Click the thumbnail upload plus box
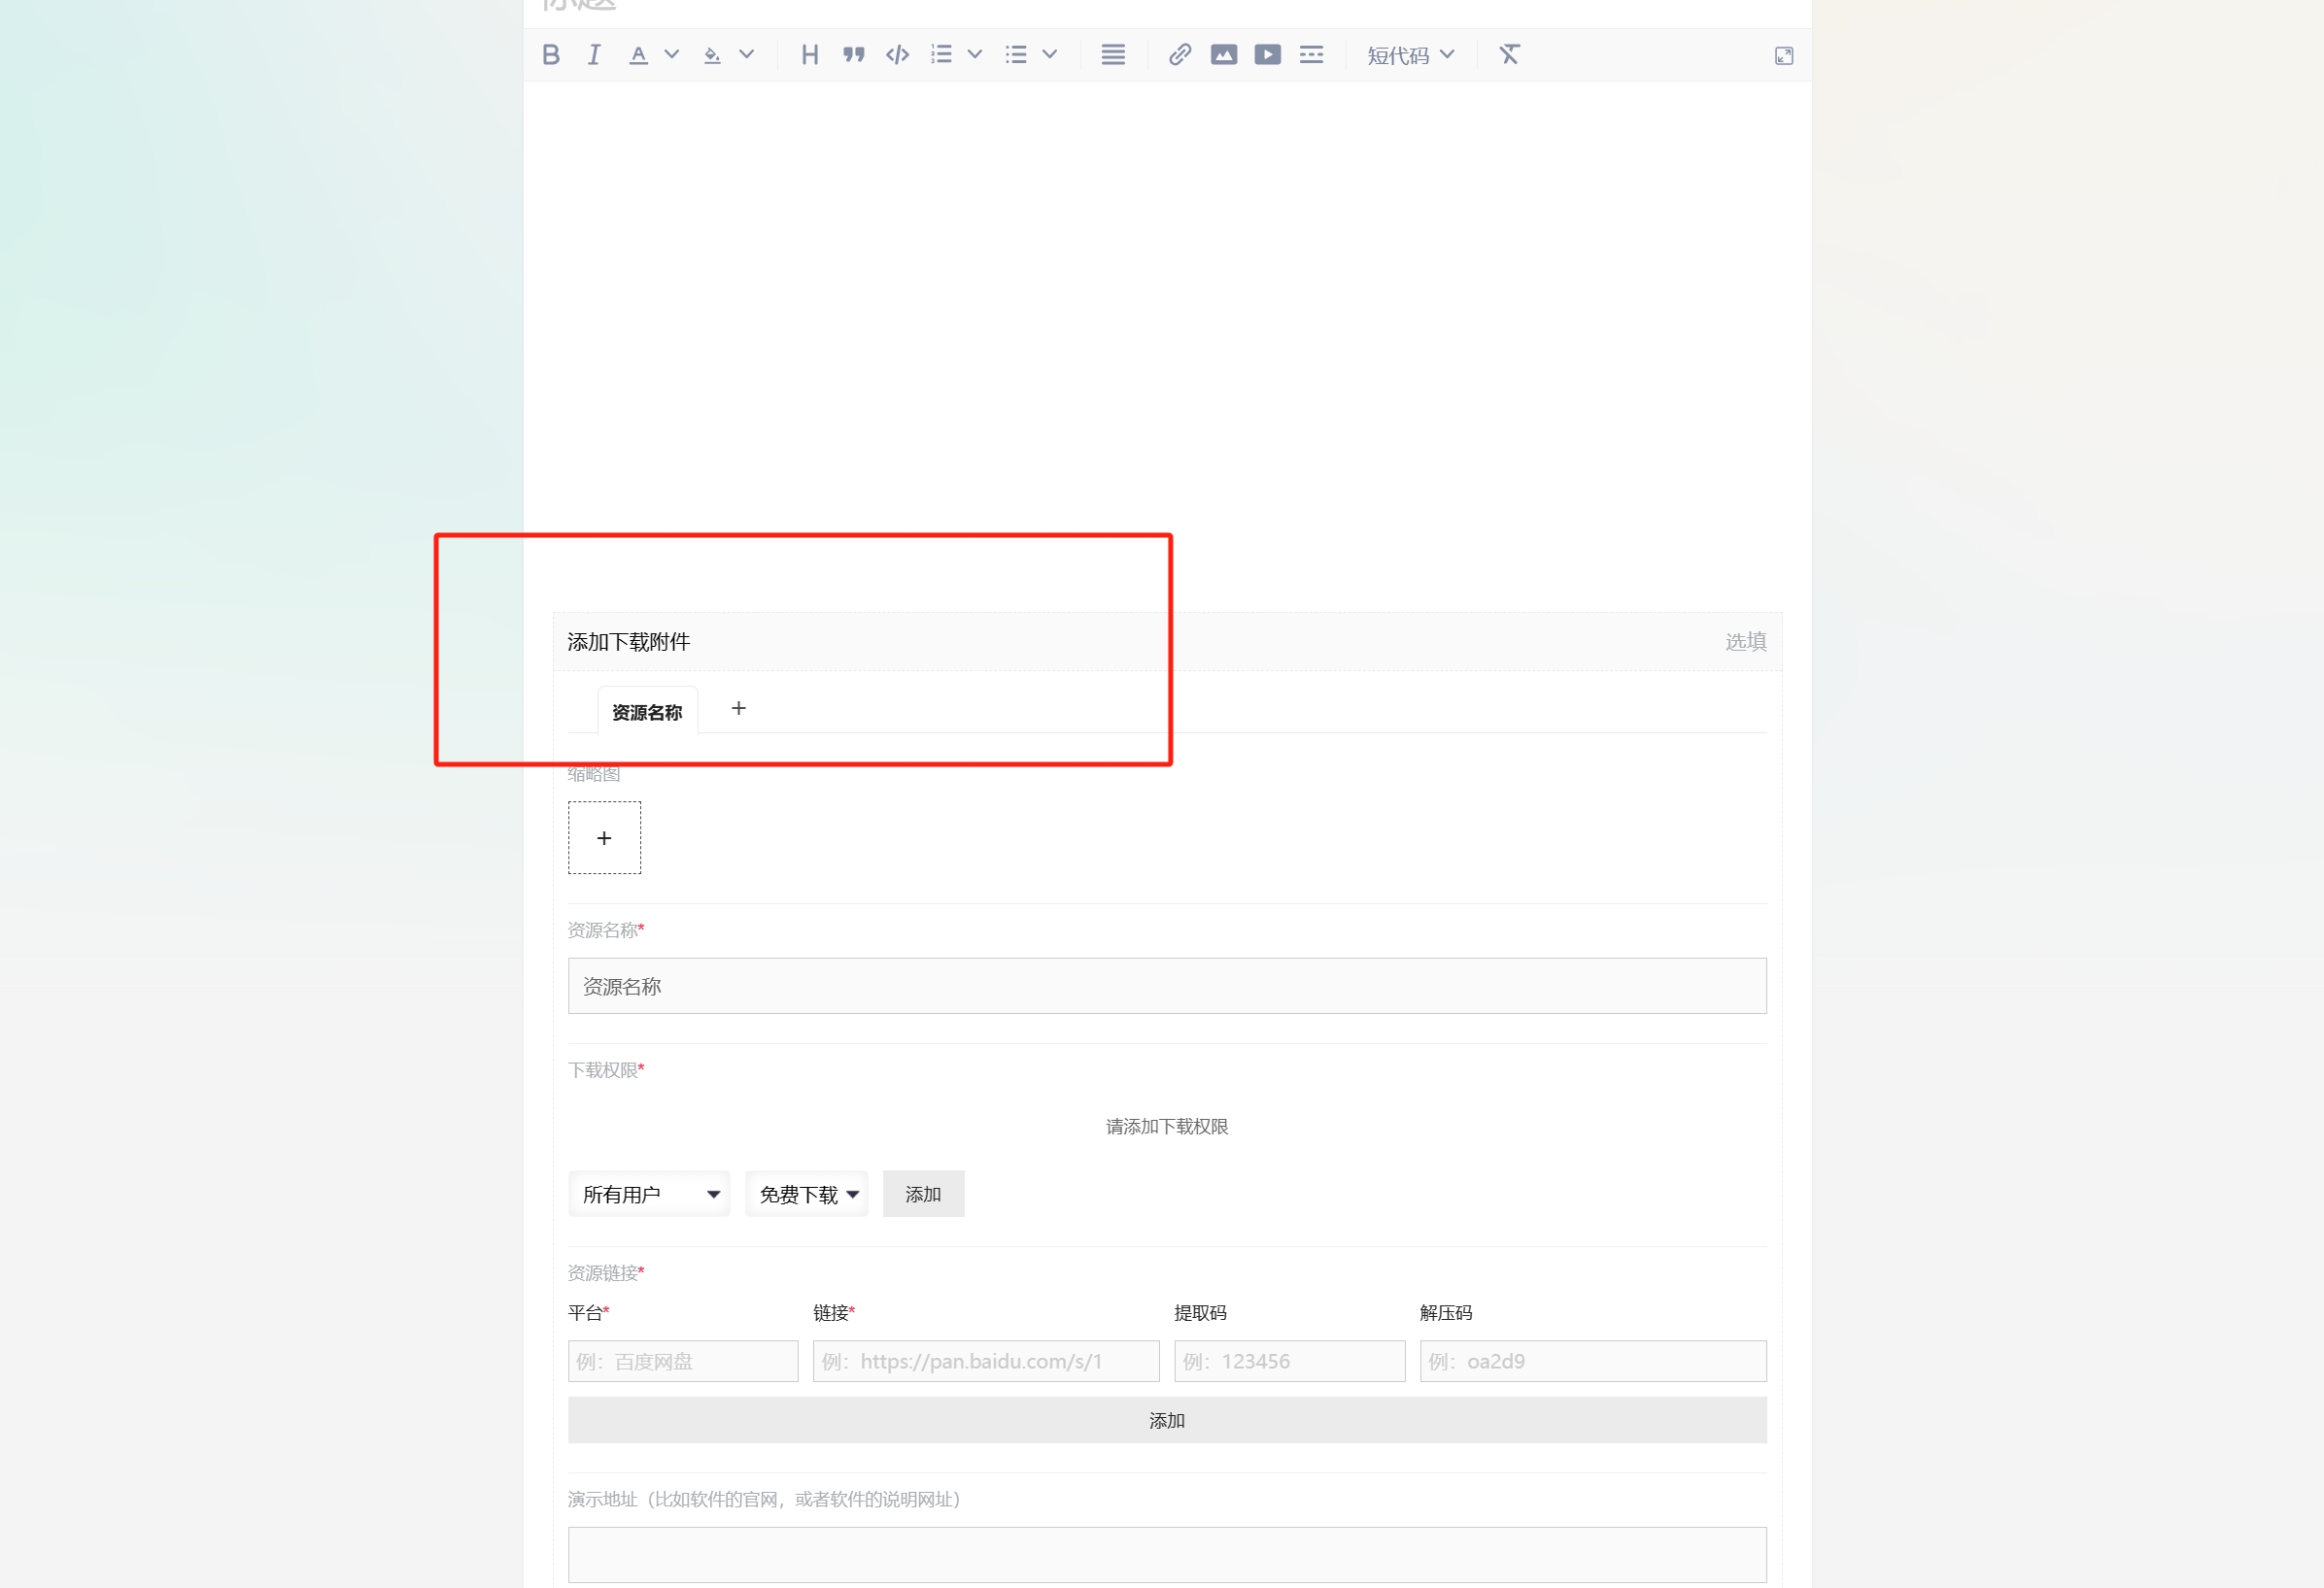 [x=604, y=838]
